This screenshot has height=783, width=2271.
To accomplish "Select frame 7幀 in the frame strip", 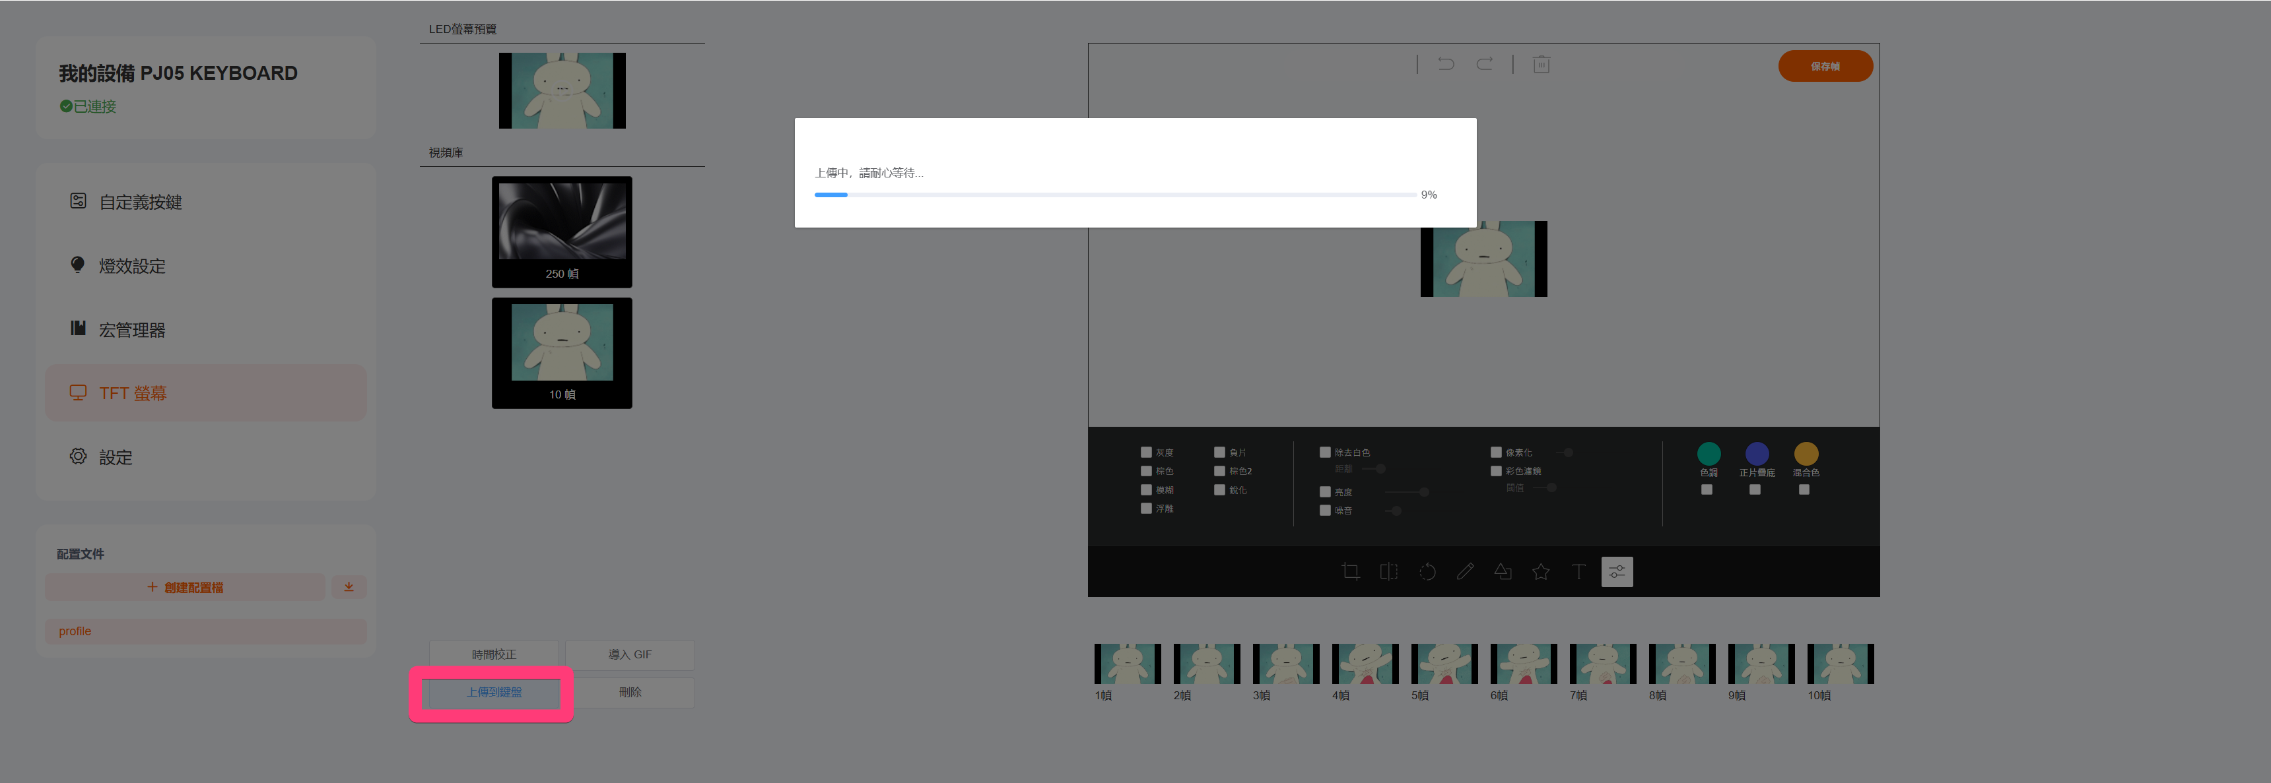I will 1603,664.
